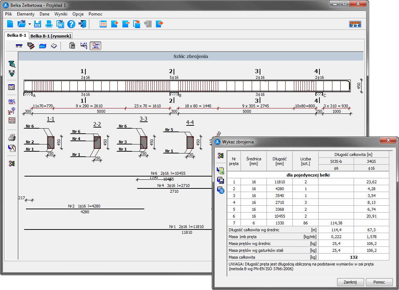Open the calculator icon in beam toolbar
This screenshot has width=399, height=290.
(x=72, y=46)
